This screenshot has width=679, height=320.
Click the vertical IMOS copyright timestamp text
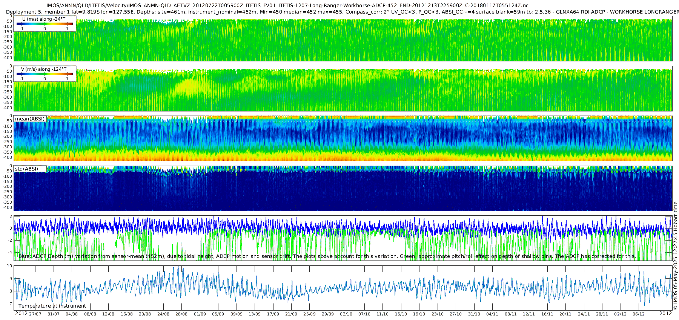point(675,256)
